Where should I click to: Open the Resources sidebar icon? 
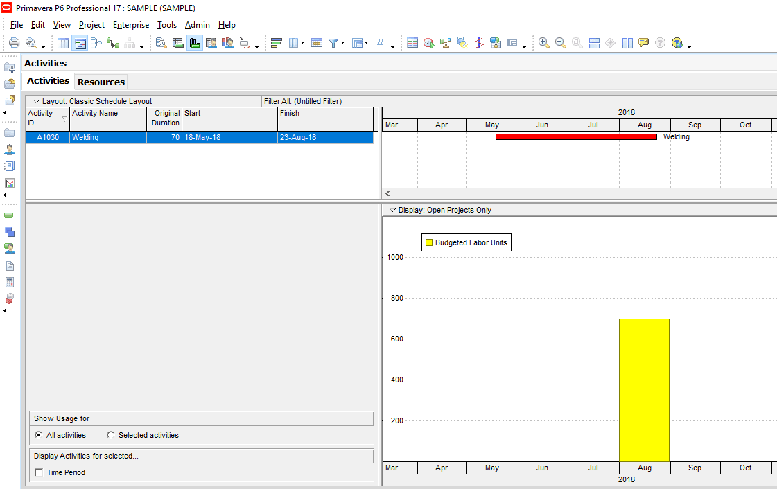pyautogui.click(x=10, y=150)
